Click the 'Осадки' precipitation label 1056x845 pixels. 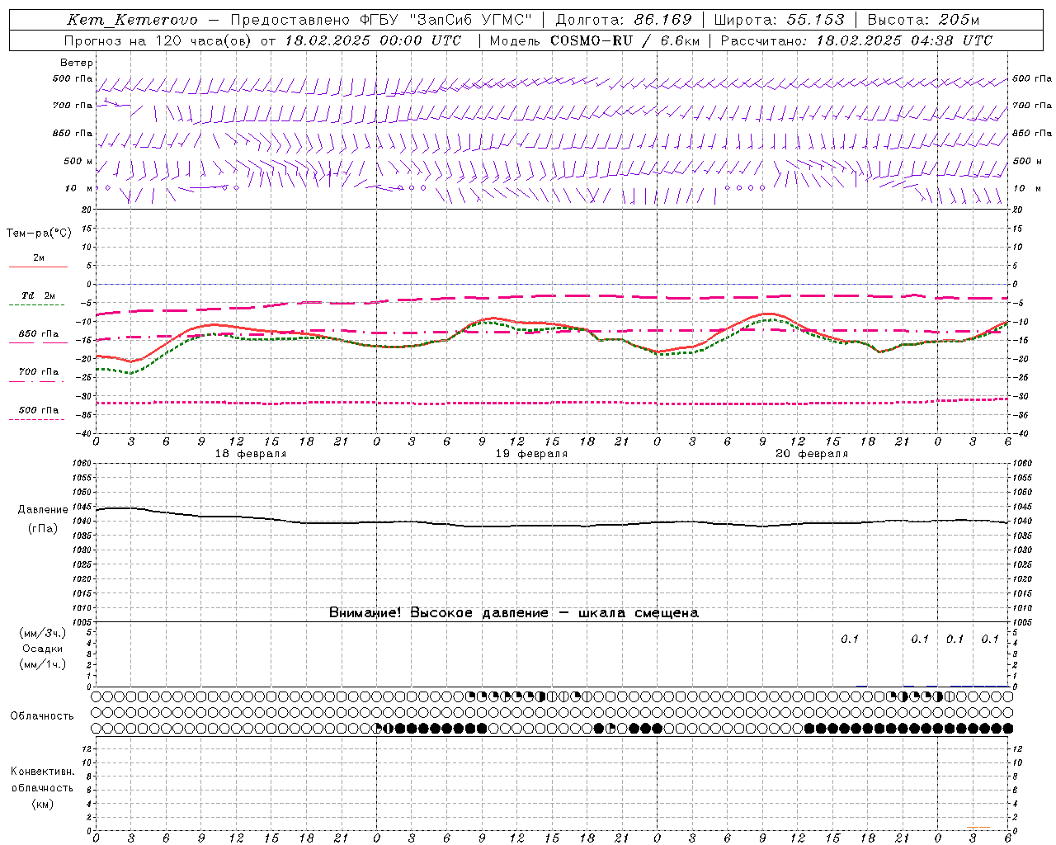[x=43, y=649]
